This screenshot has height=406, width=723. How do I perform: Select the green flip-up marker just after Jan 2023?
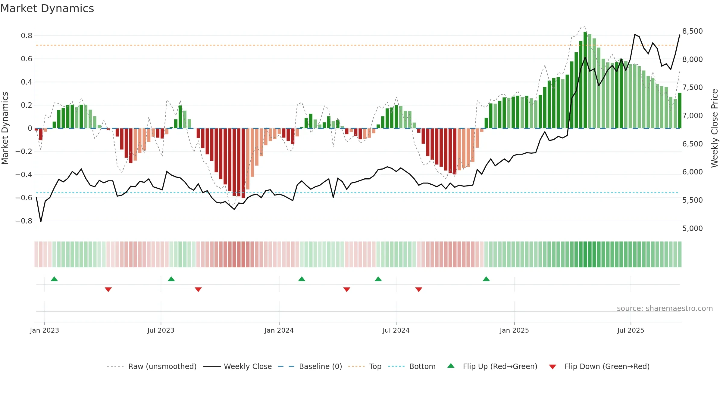click(54, 279)
